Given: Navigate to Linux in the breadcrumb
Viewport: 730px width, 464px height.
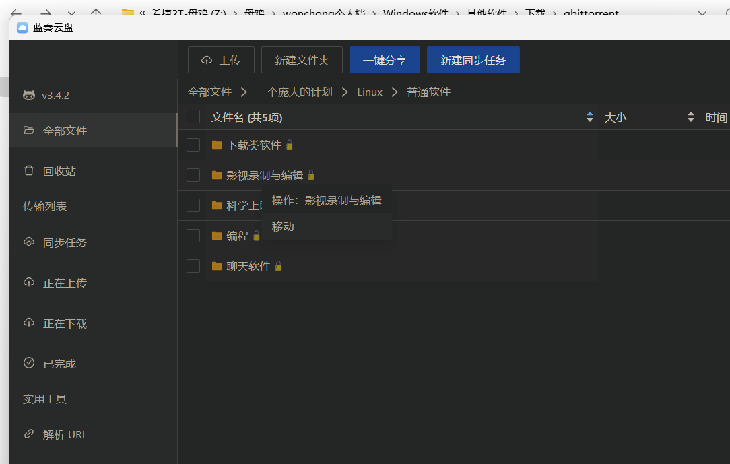Looking at the screenshot, I should click(x=369, y=92).
